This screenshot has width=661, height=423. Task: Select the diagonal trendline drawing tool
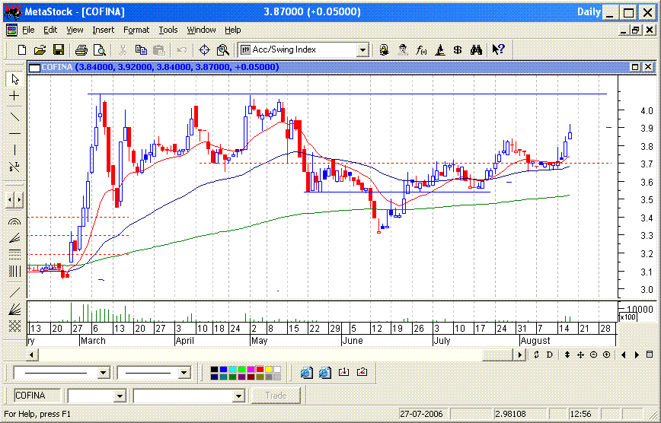coord(14,116)
